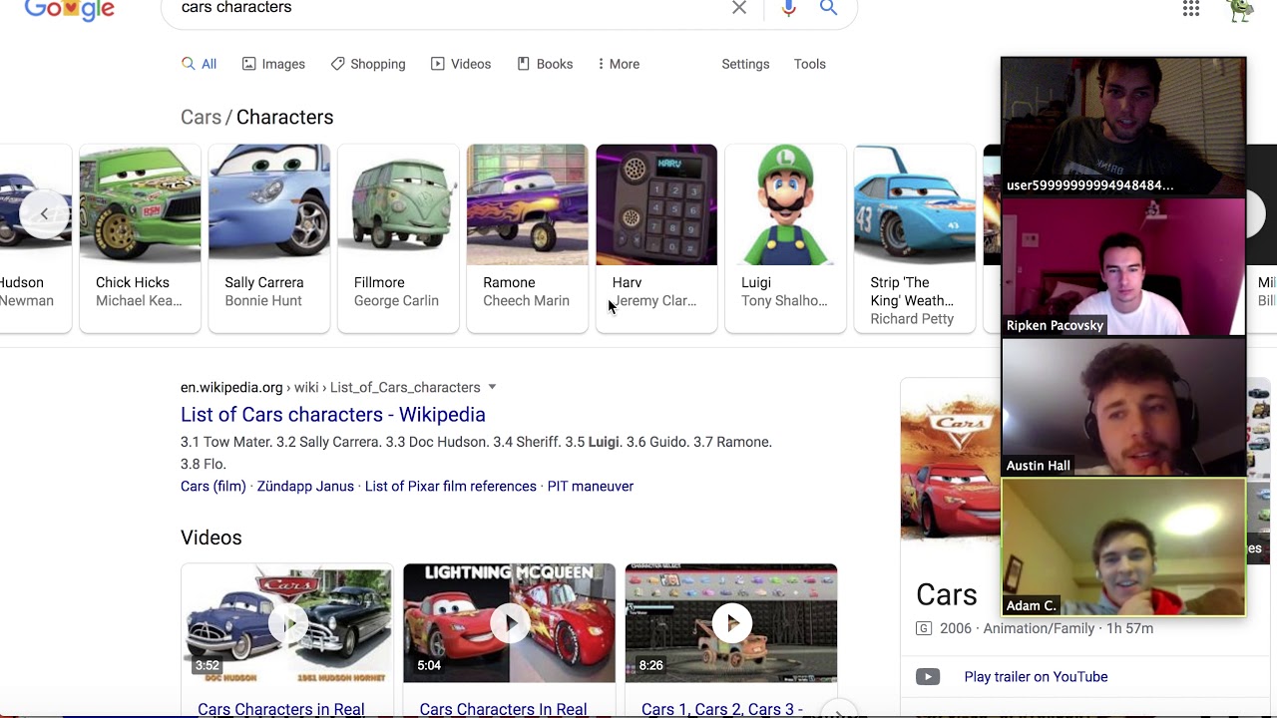Click the Google logo
This screenshot has height=718, width=1277.
click(70, 10)
